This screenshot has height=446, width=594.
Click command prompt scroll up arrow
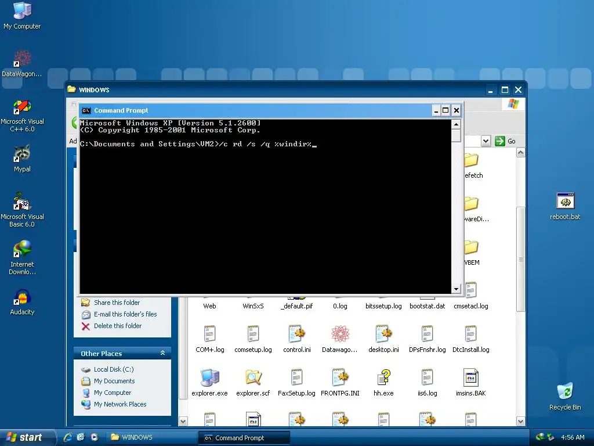tap(456, 124)
